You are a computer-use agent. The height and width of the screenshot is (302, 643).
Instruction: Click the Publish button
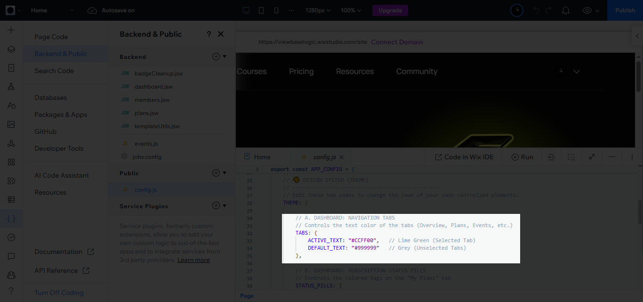[625, 10]
